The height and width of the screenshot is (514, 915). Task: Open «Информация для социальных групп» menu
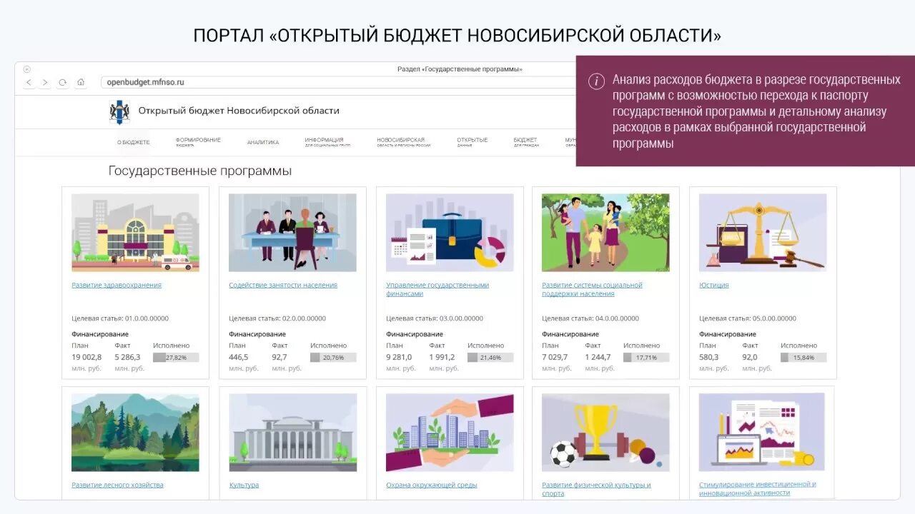pyautogui.click(x=327, y=141)
